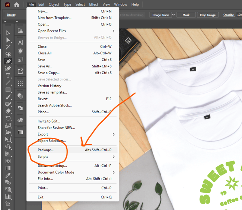Choose Version History menu entry
242x210 pixels.
[x=73, y=86]
